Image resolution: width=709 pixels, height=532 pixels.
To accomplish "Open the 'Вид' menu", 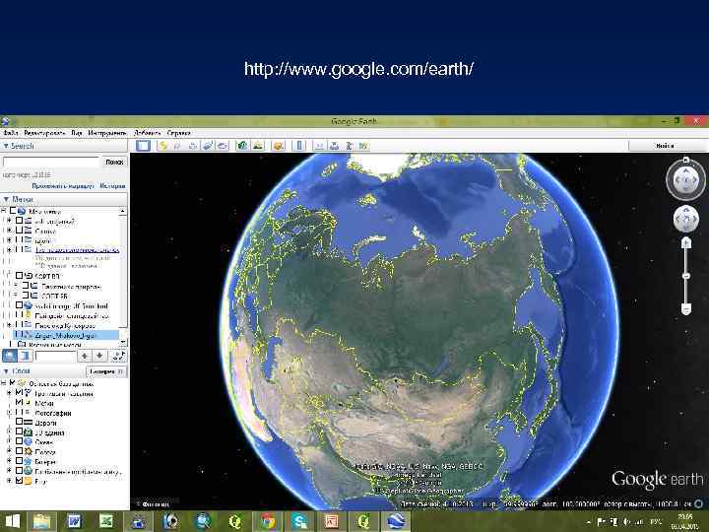I will tap(77, 133).
